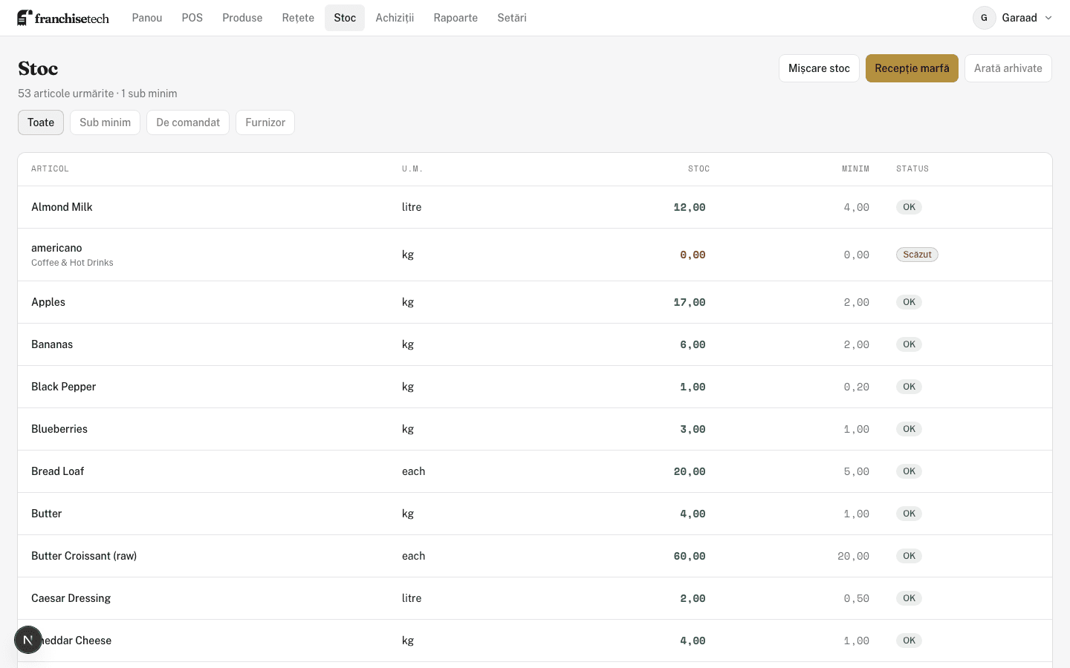
Task: Open the Next.js dev tools badge
Action: coord(28,640)
